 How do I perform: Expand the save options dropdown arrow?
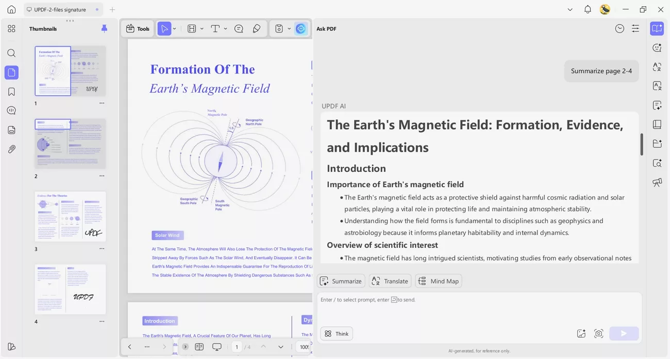pos(289,29)
